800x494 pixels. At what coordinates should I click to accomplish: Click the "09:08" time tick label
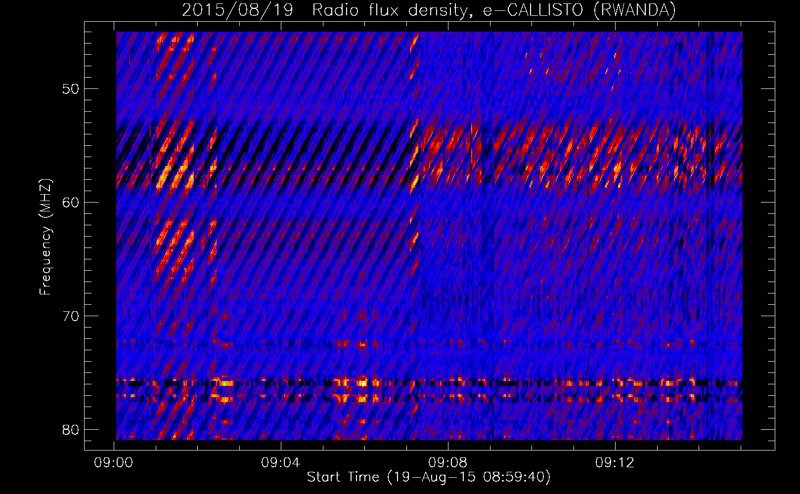(x=448, y=462)
